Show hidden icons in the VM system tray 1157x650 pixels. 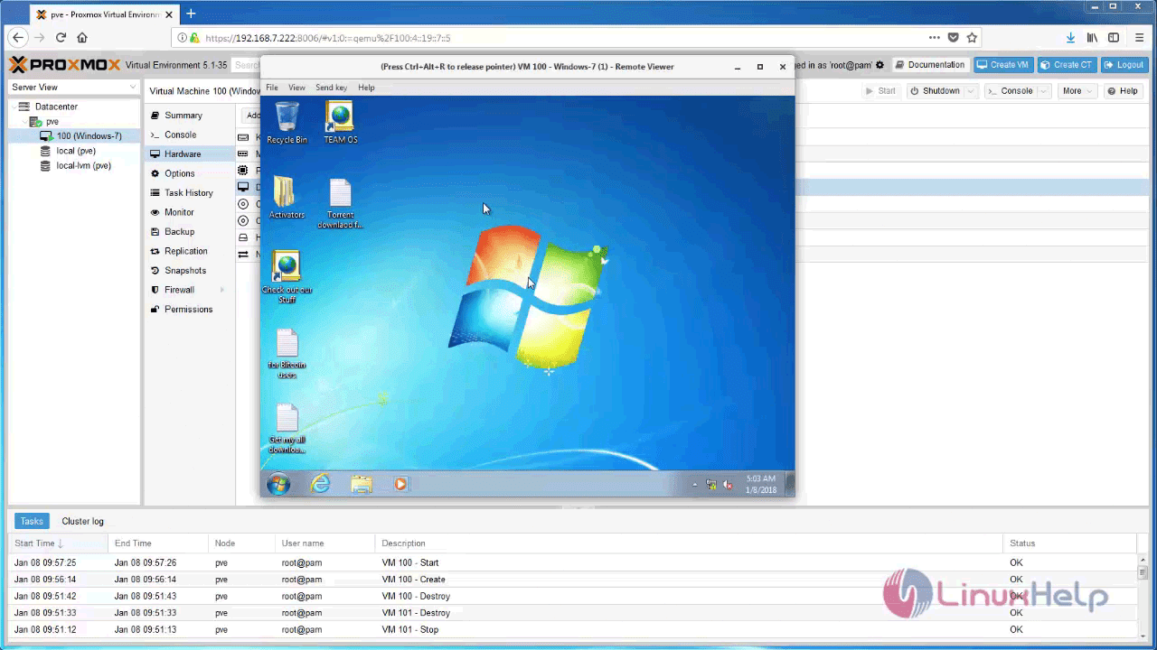[x=694, y=485]
